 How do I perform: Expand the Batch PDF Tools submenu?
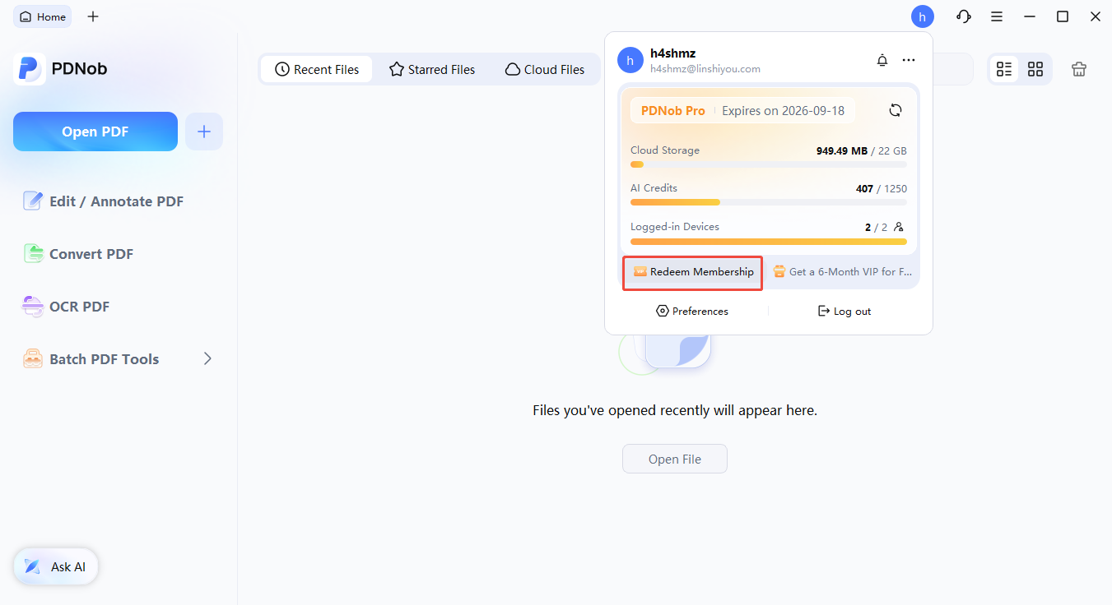pos(207,358)
